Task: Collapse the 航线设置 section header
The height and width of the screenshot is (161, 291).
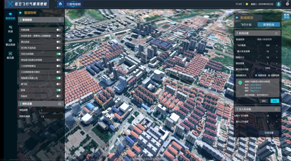Action: 258,33
